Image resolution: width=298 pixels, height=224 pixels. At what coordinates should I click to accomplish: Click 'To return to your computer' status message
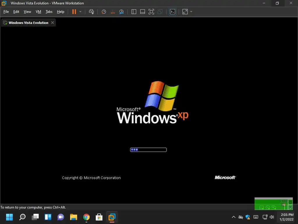pos(33,207)
